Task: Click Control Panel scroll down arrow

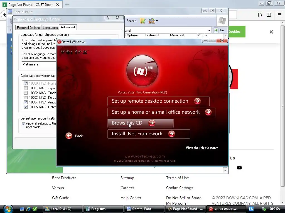Action: point(225,171)
